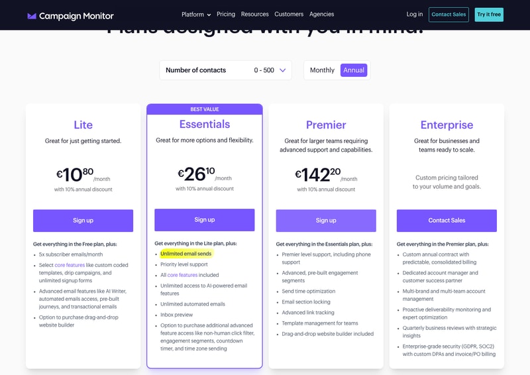Click the Enterprise plan heading
Screen dimensions: 530x375
tap(447, 125)
